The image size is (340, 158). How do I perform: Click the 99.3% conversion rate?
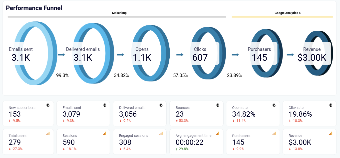(62, 75)
